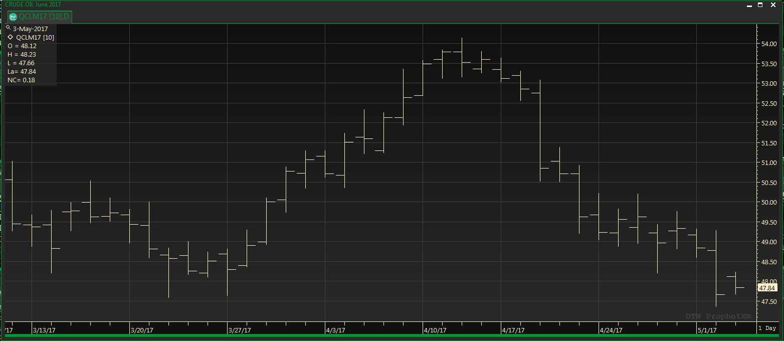The image size is (784, 341).
Task: Click the 47.84 last price tag on axis
Action: tap(768, 288)
